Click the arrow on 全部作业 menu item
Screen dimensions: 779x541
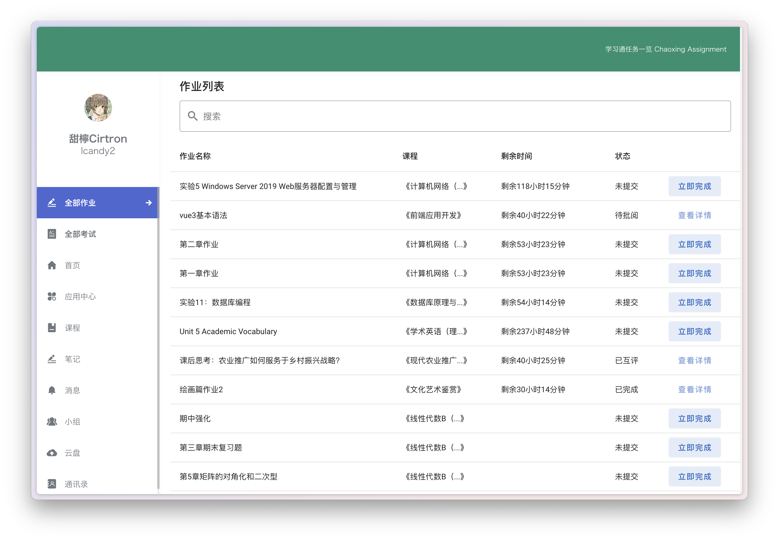coord(149,203)
